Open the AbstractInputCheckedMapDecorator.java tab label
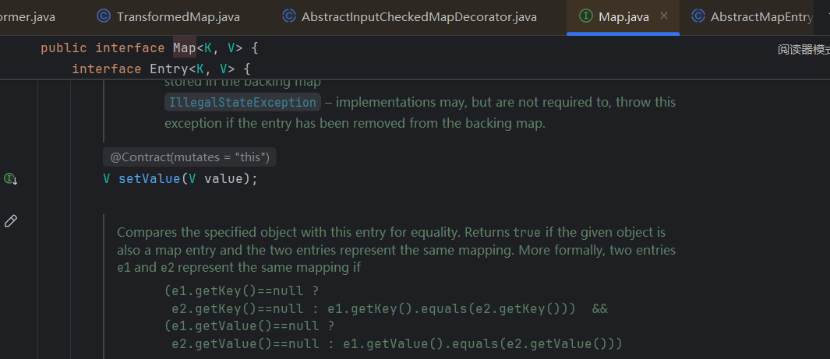This screenshot has height=359, width=830. coord(419,16)
